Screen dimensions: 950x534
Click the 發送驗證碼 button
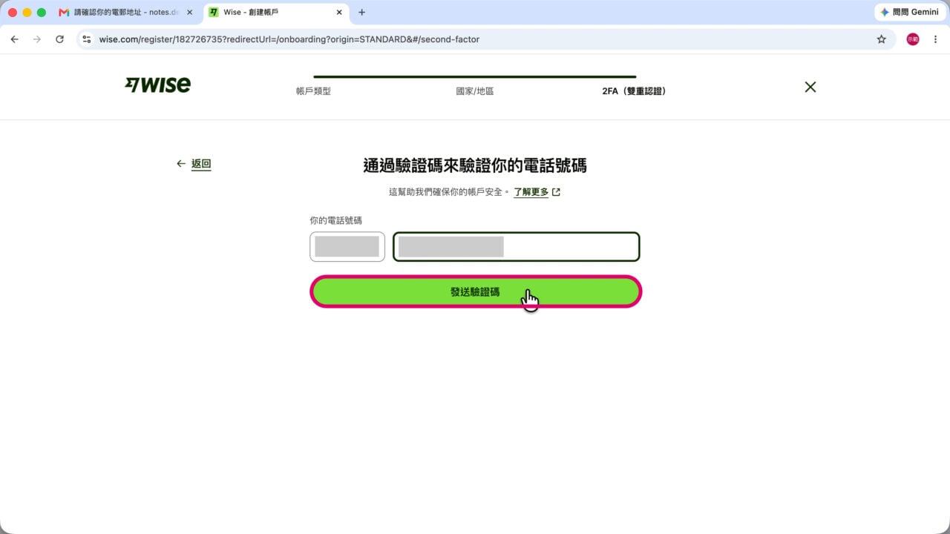click(x=475, y=291)
